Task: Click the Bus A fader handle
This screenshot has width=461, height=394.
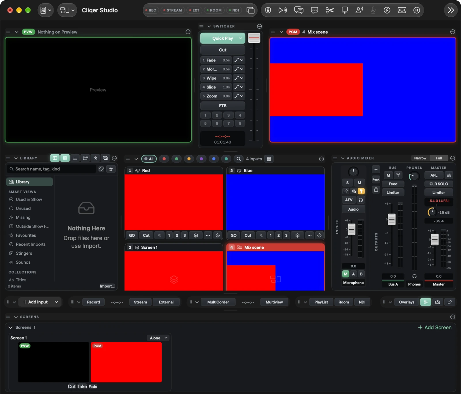Action: (x=392, y=219)
